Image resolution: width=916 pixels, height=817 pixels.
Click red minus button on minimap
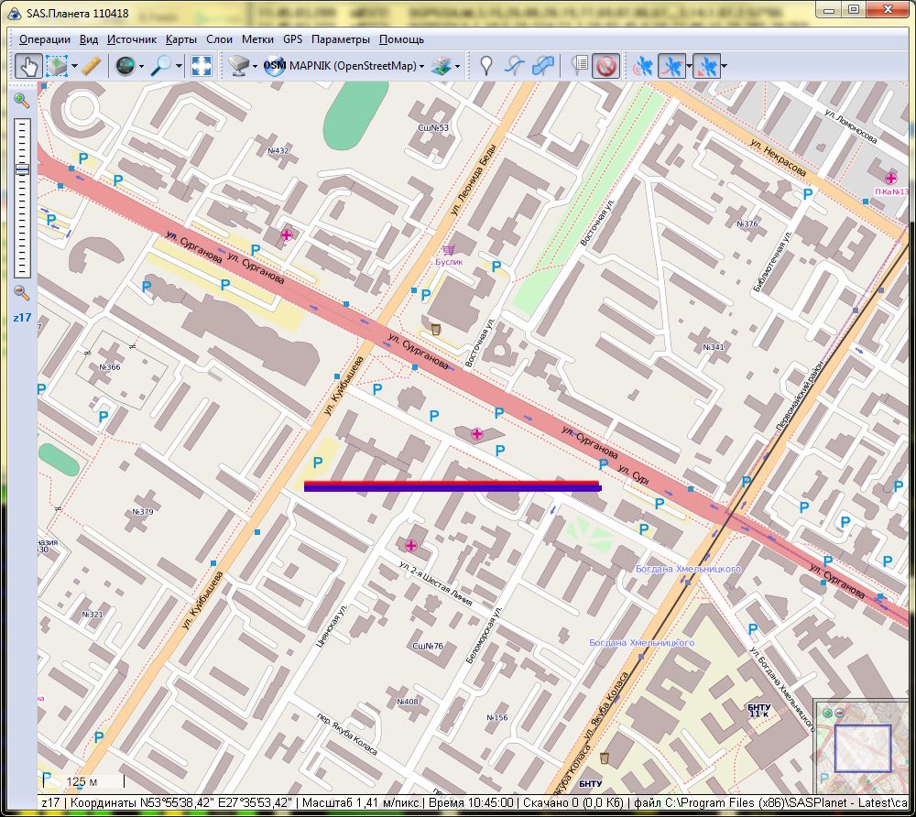pyautogui.click(x=838, y=713)
